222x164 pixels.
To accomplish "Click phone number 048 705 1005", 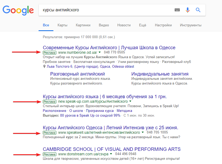I will pyautogui.click(x=157, y=132).
